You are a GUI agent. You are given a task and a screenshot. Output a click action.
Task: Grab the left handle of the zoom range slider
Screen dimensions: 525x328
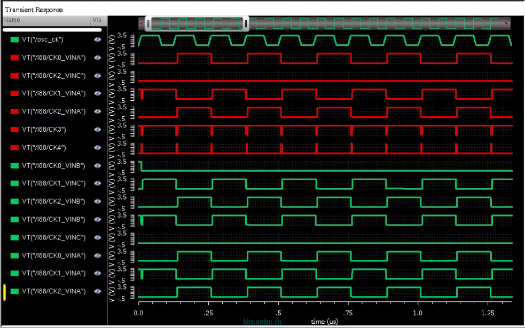point(148,24)
